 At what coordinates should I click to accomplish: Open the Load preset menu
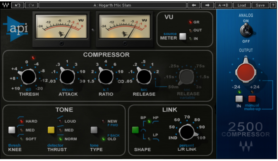[242, 5]
